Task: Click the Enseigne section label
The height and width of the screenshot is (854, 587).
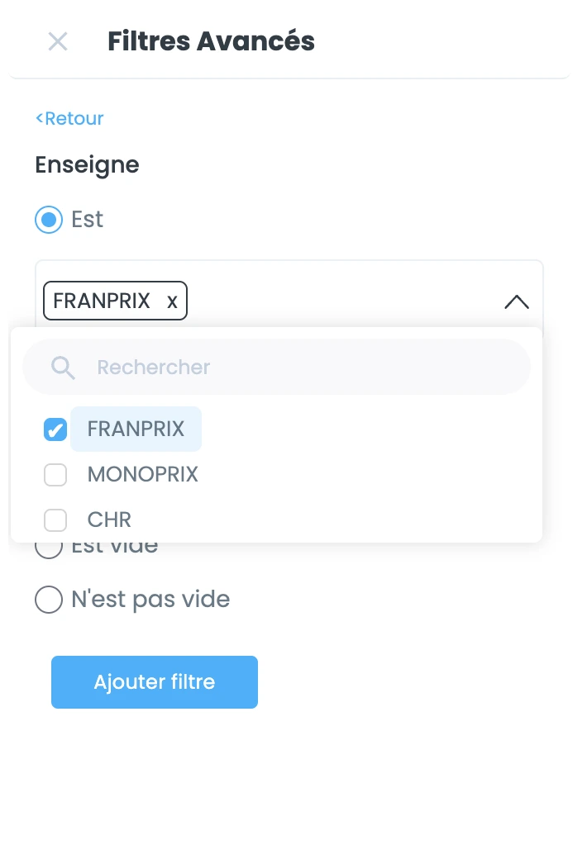Action: coord(86,164)
